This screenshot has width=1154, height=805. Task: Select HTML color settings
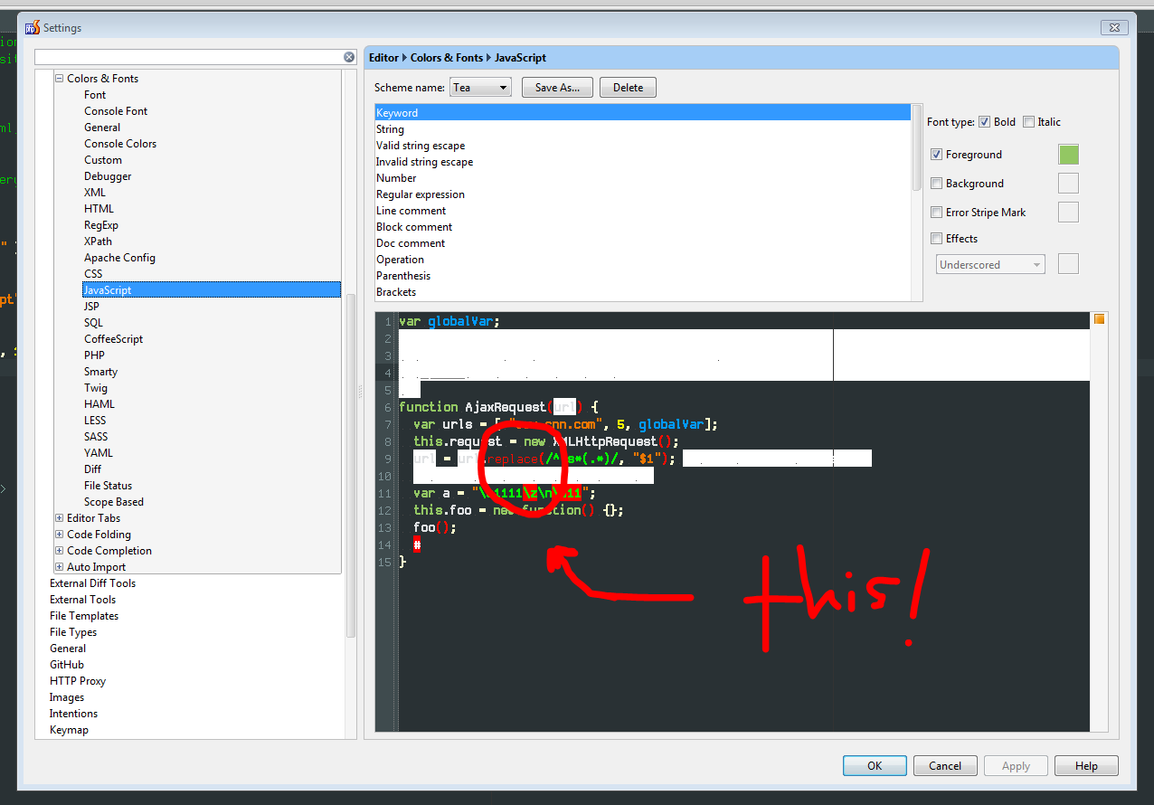click(x=99, y=209)
